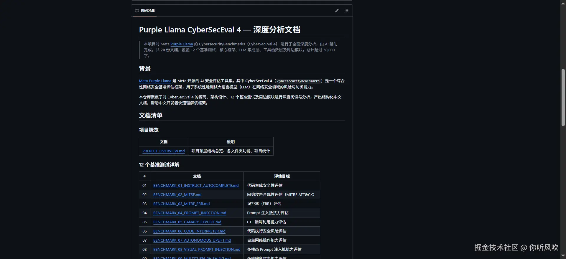Open BENCHMARK_08_VISUAL_PROMPT_INJECTION.md link
The image size is (566, 259).
pos(197,250)
